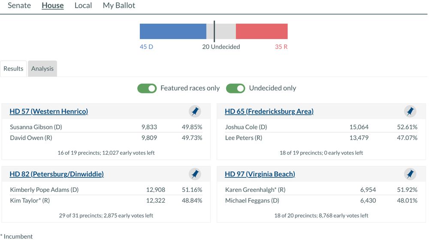Pin the HD 82 Petersburg/Dinwiddie race
This screenshot has width=429, height=242.
click(195, 174)
